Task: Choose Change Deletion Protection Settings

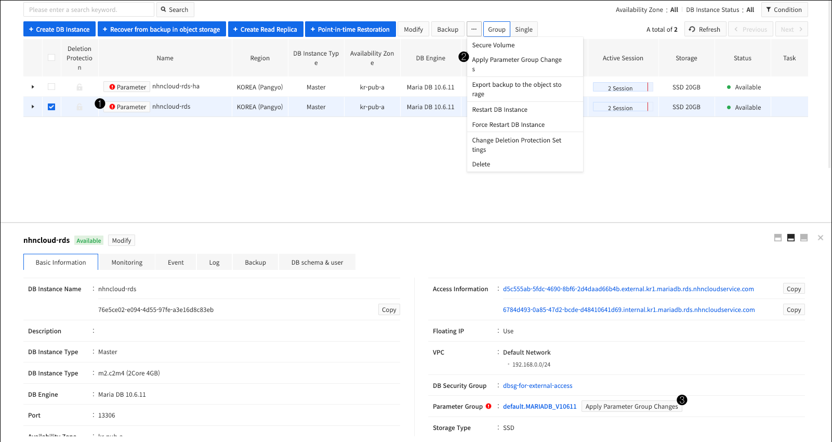Action: point(525,145)
